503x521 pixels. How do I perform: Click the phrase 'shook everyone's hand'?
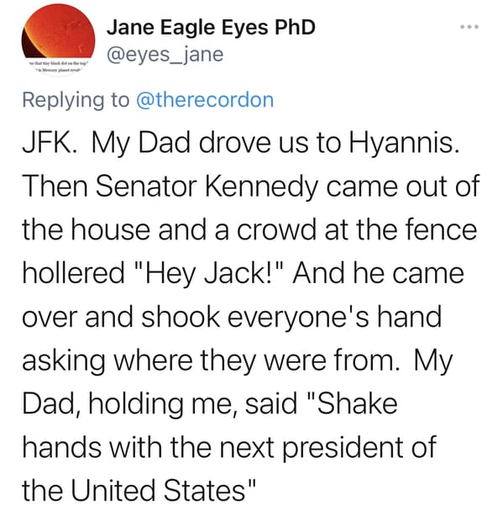(291, 317)
